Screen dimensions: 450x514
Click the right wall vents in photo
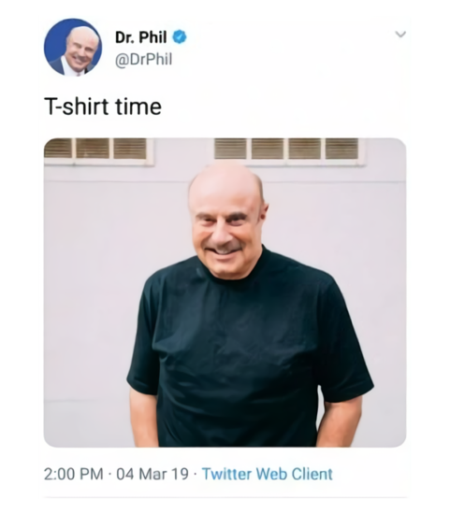pyautogui.click(x=288, y=151)
